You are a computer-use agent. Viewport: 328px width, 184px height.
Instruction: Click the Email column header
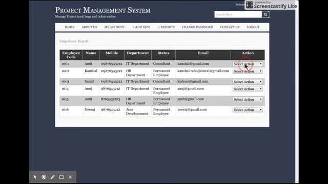[x=203, y=55]
